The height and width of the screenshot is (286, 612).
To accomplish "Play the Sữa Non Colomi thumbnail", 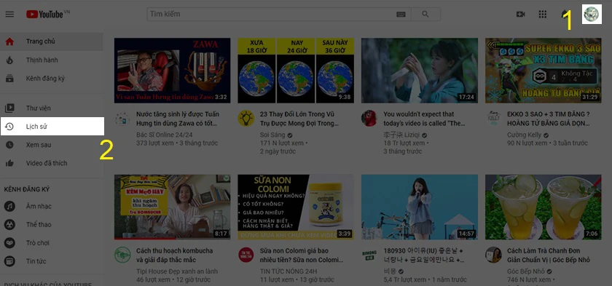I will click(x=296, y=207).
